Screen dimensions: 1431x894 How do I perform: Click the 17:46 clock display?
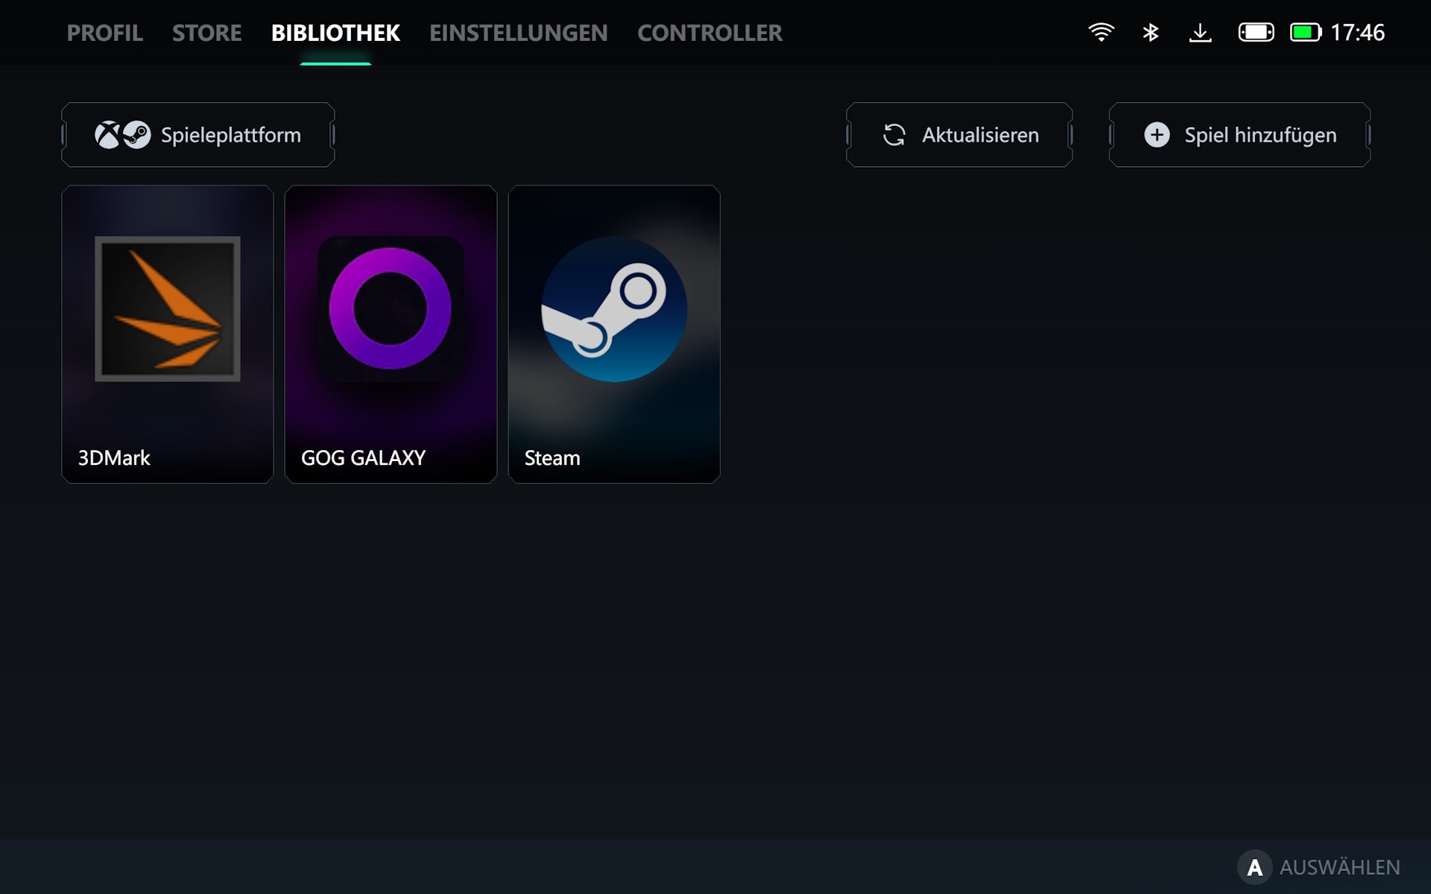click(x=1357, y=33)
